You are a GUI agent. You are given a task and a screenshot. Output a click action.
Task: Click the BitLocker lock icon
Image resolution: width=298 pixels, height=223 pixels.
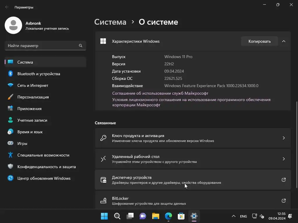click(103, 201)
